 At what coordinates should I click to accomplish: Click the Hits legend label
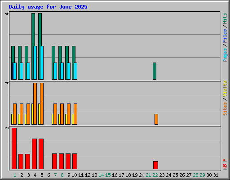click(x=225, y=18)
